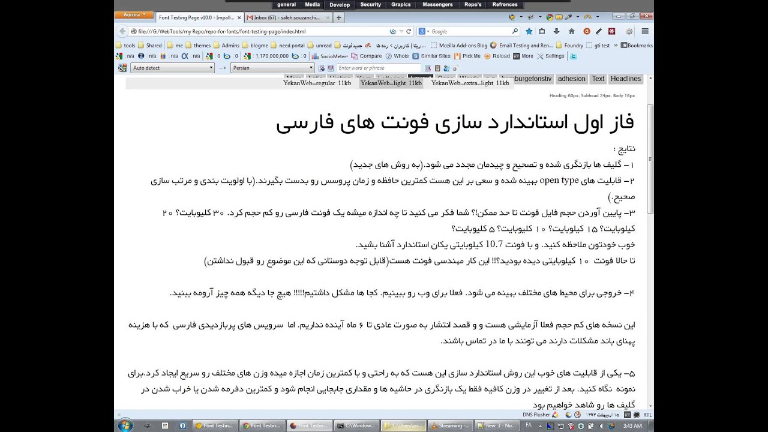The width and height of the screenshot is (768, 432).
Task: Select the Develop top menu tab
Action: point(340,5)
